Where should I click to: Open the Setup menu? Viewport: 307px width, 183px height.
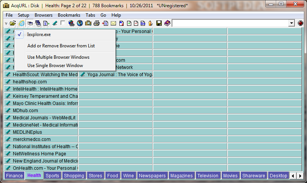(x=23, y=15)
